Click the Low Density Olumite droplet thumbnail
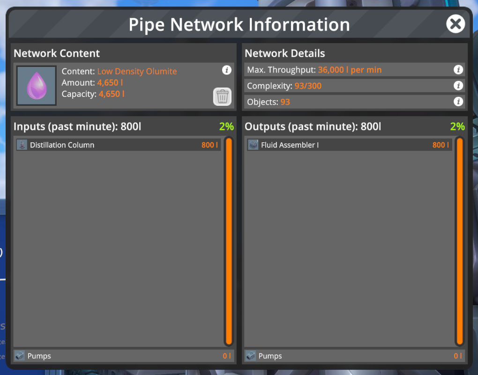478x375 pixels. 36,85
